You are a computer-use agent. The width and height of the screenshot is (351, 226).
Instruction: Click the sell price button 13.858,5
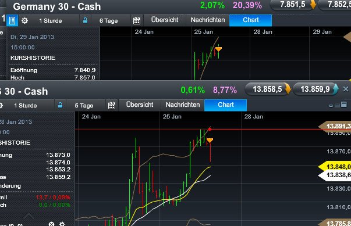268,89
